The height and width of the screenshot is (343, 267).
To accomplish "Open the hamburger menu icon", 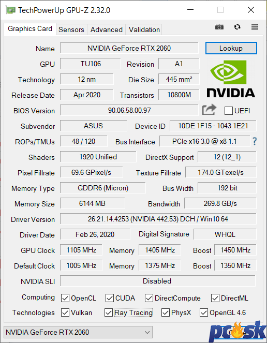I will coord(255,27).
